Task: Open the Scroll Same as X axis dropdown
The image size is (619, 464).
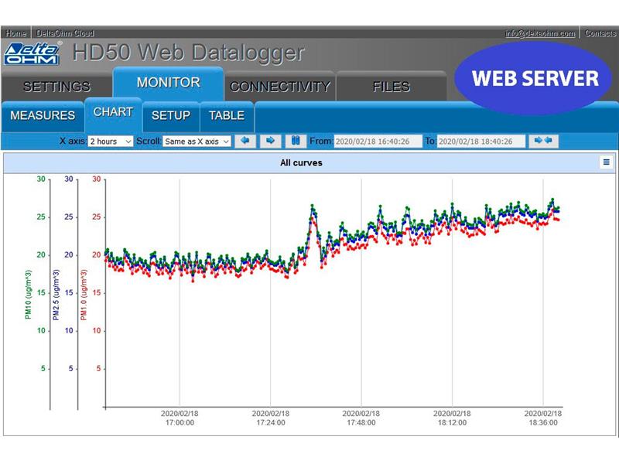Action: [197, 142]
